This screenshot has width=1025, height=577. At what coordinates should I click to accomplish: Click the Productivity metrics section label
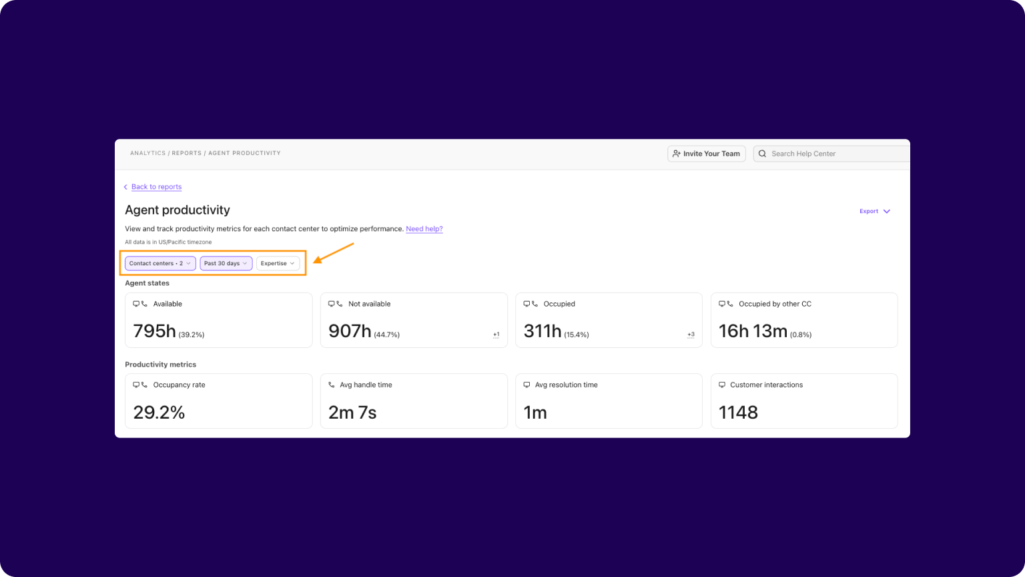tap(160, 365)
